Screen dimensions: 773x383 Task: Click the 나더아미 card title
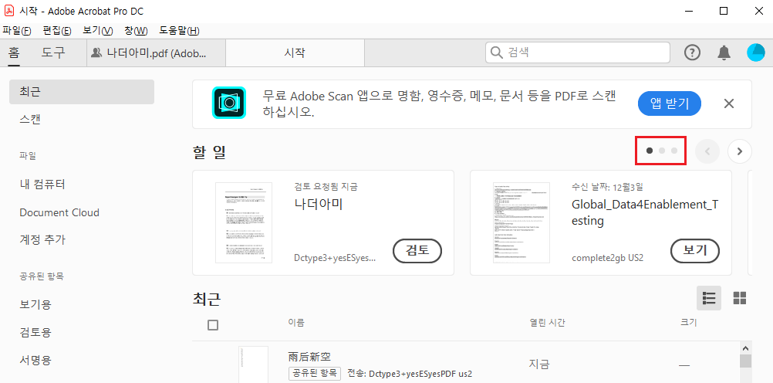click(319, 205)
